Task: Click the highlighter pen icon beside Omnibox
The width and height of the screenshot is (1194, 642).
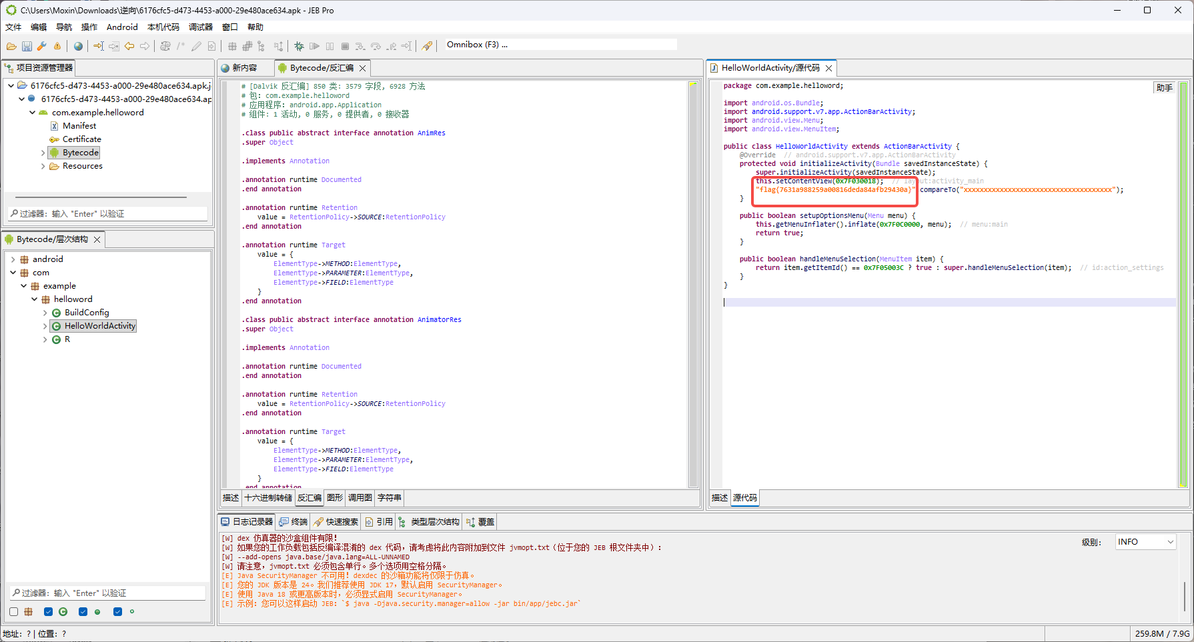Action: point(428,46)
